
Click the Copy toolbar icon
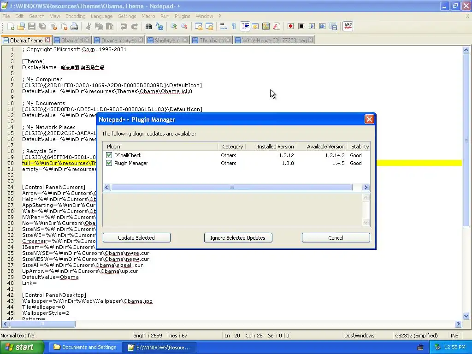pyautogui.click(x=99, y=26)
